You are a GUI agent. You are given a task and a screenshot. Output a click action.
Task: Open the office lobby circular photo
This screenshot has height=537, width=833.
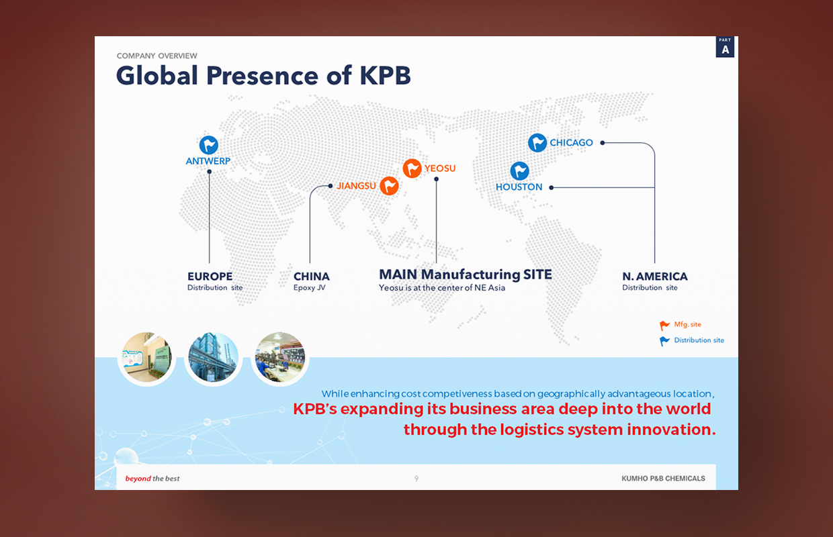coord(146,358)
